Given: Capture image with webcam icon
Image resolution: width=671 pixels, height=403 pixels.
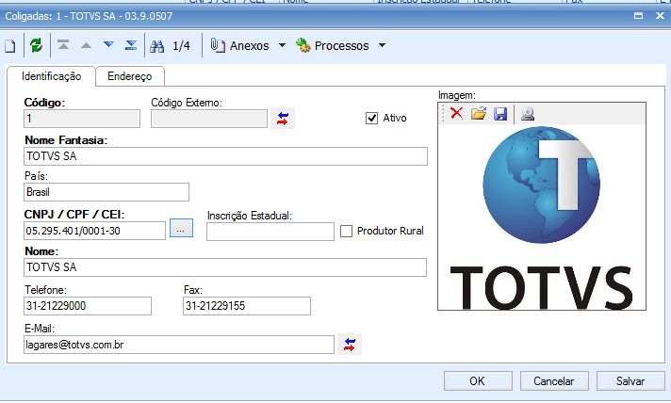Looking at the screenshot, I should point(528,114).
